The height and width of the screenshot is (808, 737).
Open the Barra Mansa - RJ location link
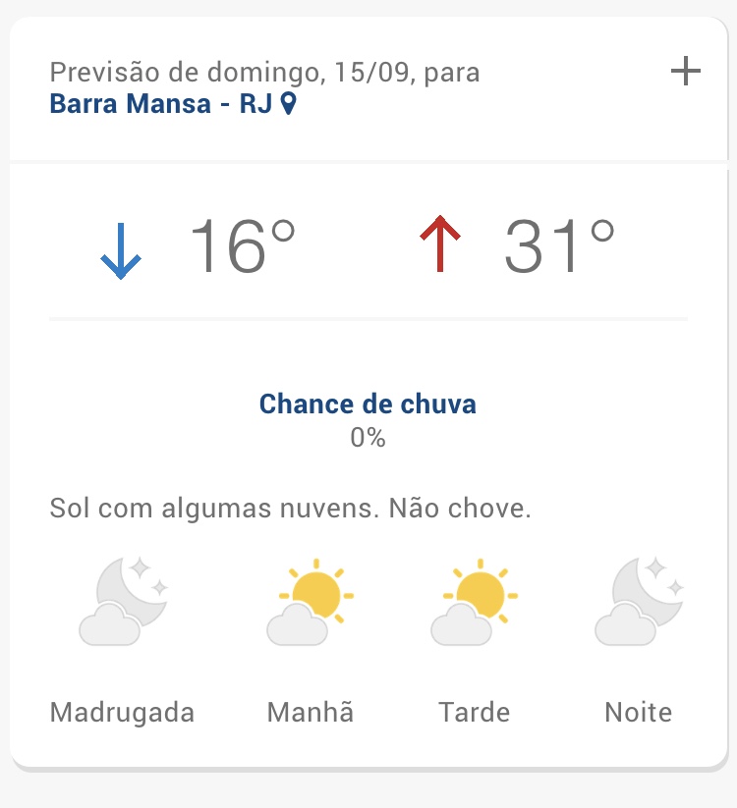pyautogui.click(x=160, y=103)
